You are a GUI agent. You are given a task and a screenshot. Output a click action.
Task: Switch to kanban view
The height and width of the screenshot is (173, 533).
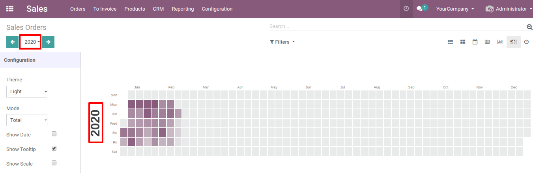coord(463,42)
